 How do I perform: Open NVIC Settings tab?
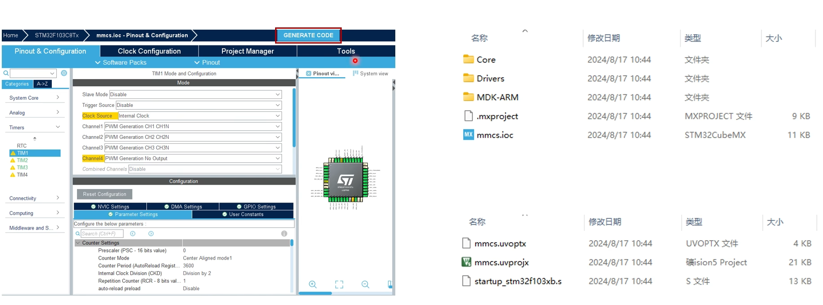110,207
